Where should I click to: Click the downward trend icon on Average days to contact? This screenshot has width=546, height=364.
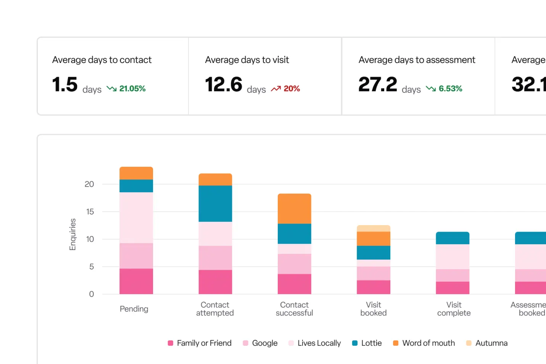tap(111, 89)
